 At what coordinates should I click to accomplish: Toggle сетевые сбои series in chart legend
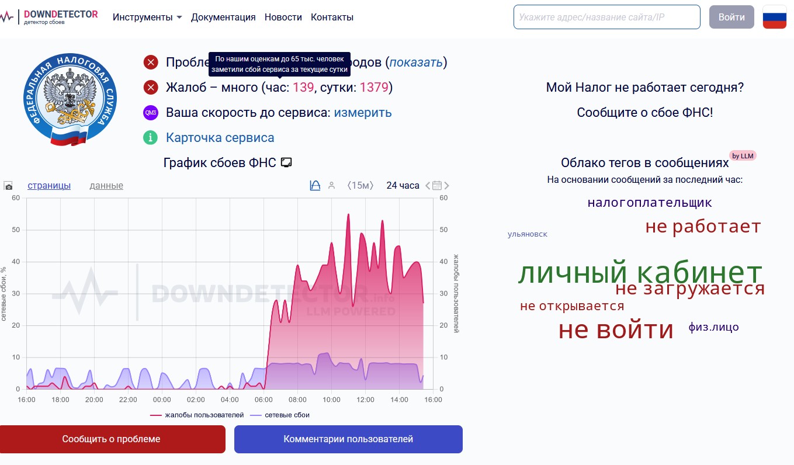[x=280, y=415]
